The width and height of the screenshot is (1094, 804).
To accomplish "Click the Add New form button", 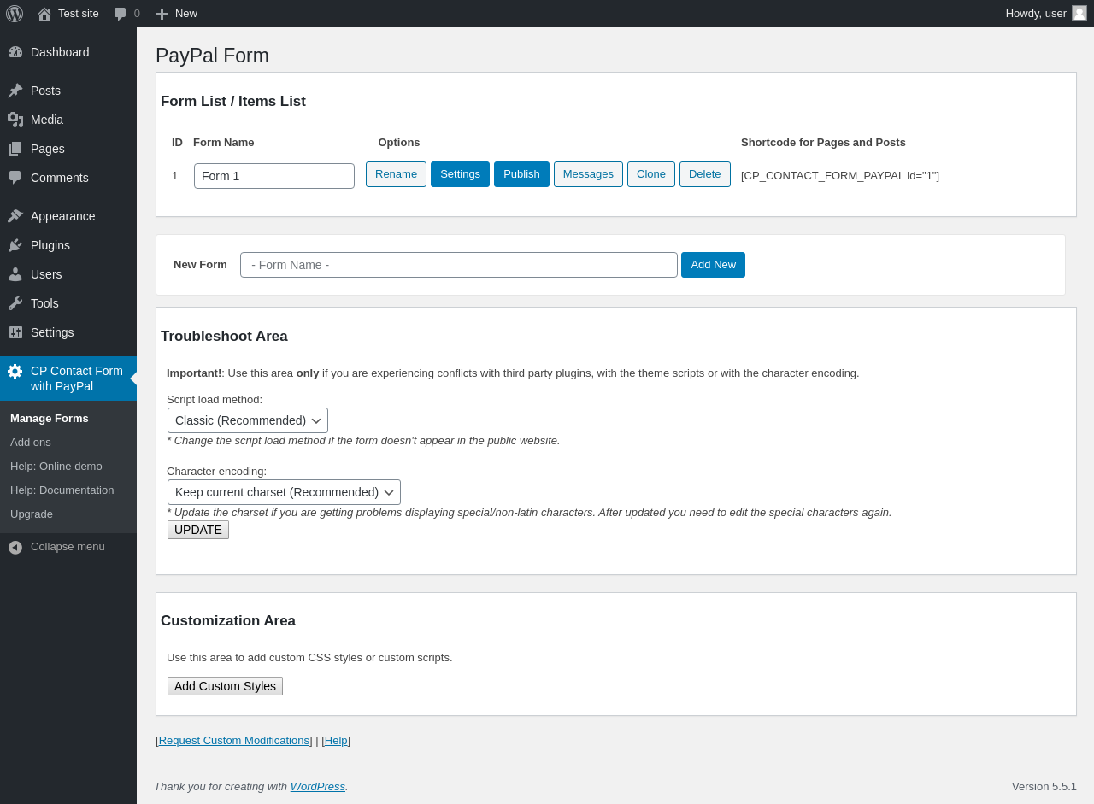I will tap(713, 265).
